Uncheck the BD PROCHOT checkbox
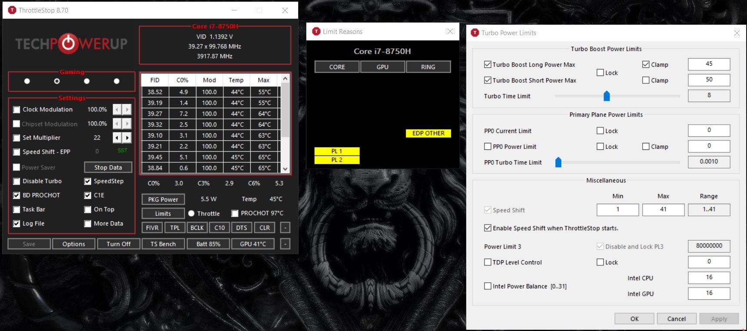Image resolution: width=747 pixels, height=331 pixels. tap(17, 195)
